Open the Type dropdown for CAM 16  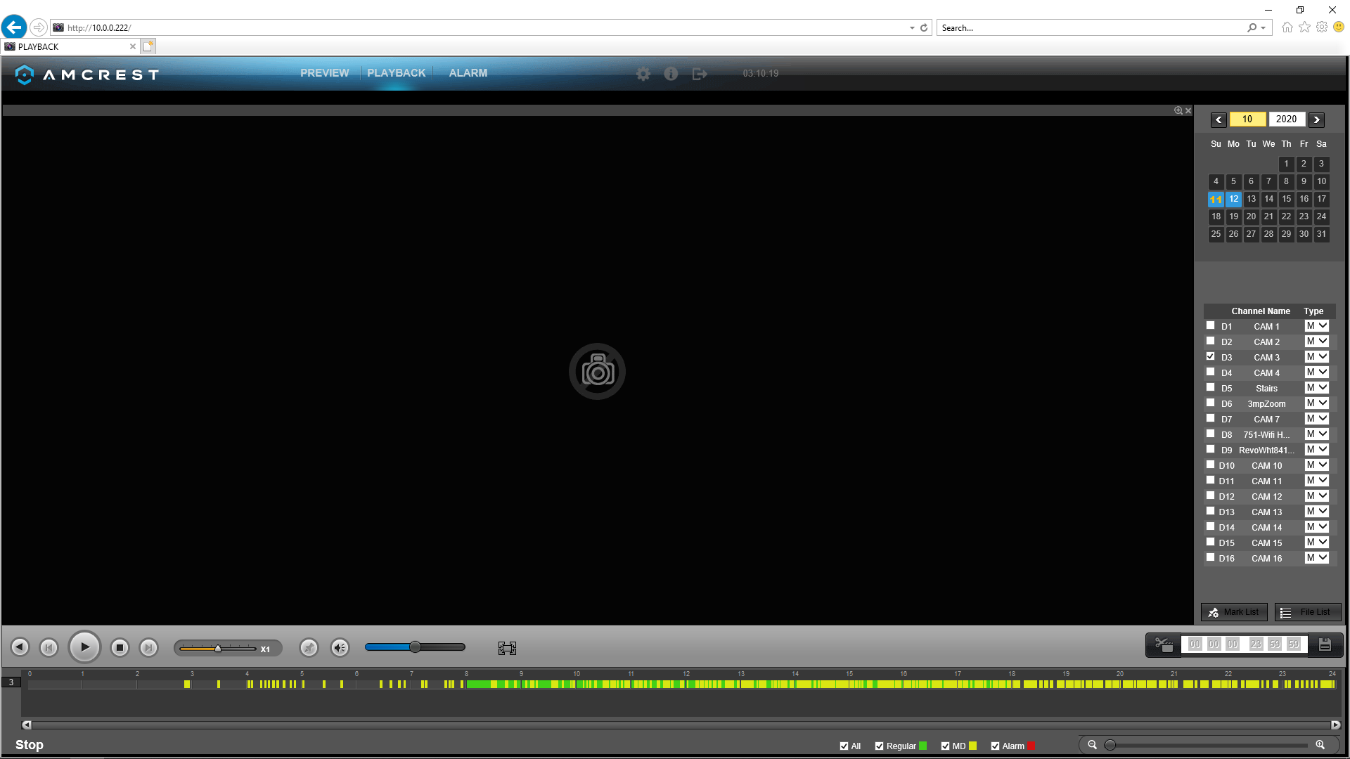pyautogui.click(x=1316, y=558)
